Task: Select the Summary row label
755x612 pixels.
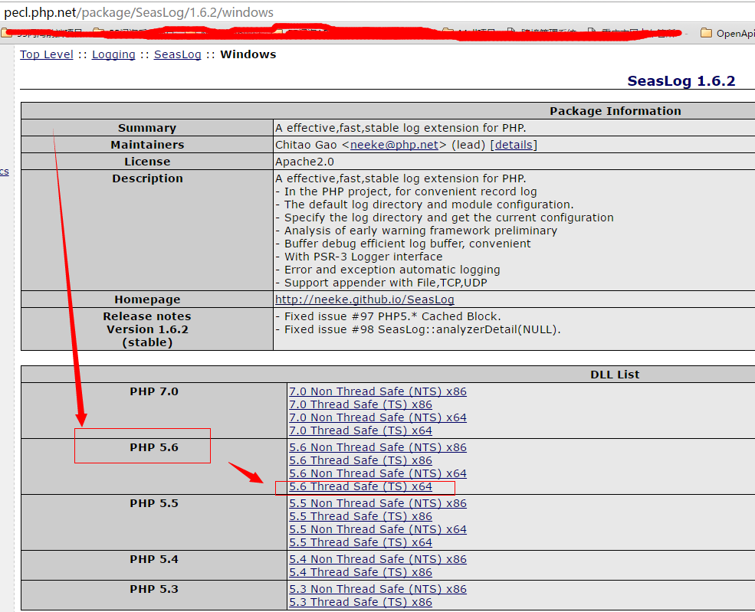Action: click(x=147, y=128)
